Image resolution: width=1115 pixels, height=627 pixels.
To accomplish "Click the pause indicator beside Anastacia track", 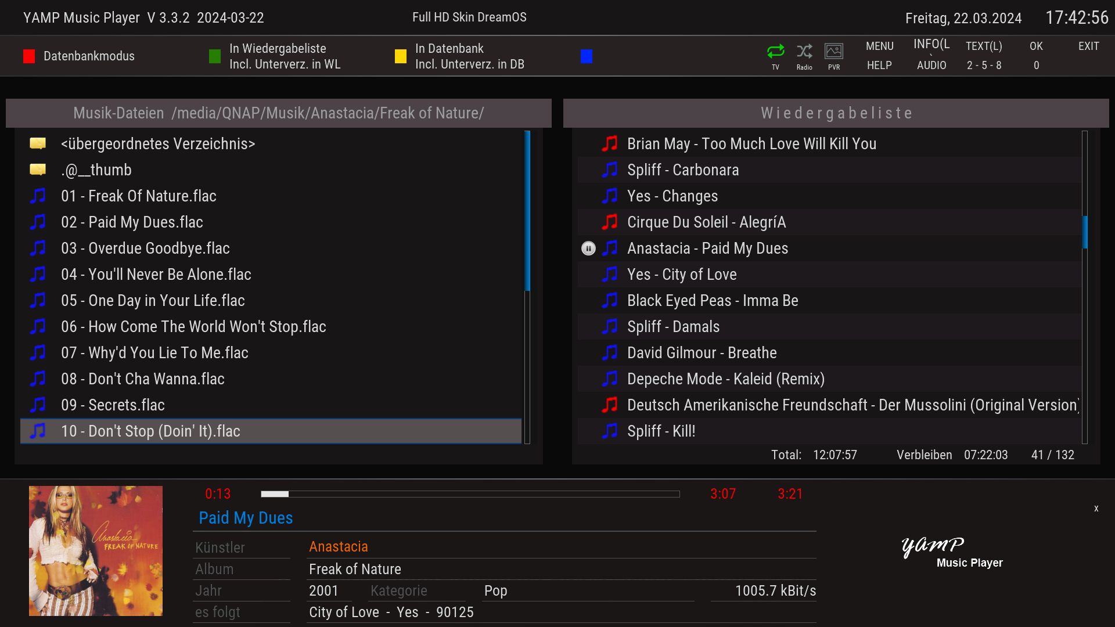I will (x=588, y=248).
